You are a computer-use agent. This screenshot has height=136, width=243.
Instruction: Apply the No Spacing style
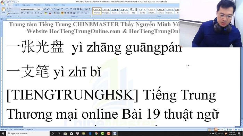[x=106, y=11]
